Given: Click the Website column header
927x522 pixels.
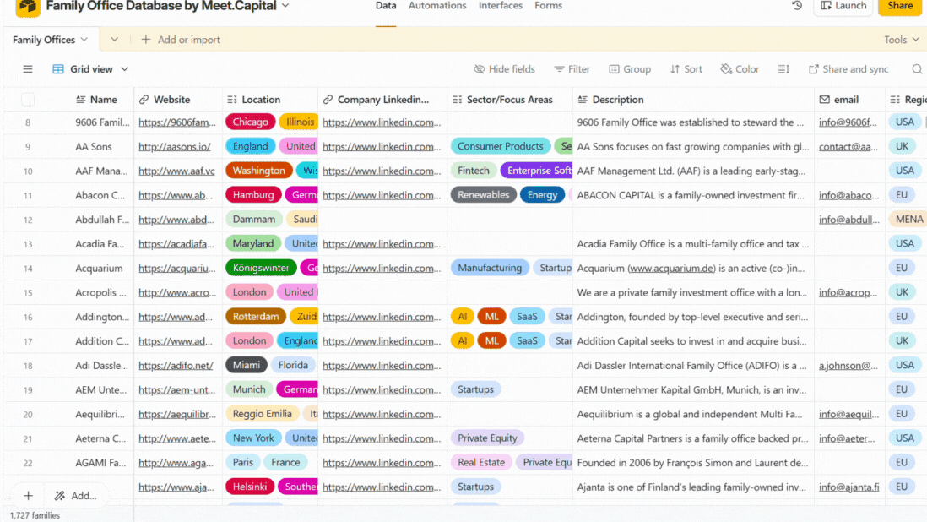Looking at the screenshot, I should (x=178, y=100).
